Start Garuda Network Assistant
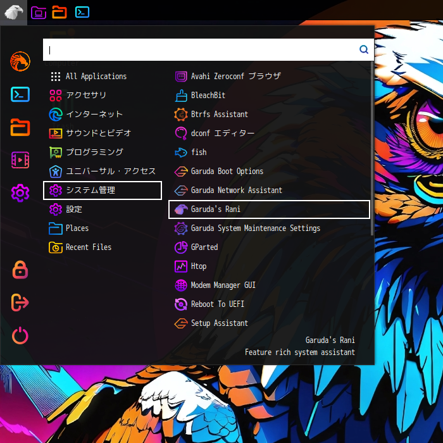Screen dimensions: 443x443 pyautogui.click(x=236, y=190)
